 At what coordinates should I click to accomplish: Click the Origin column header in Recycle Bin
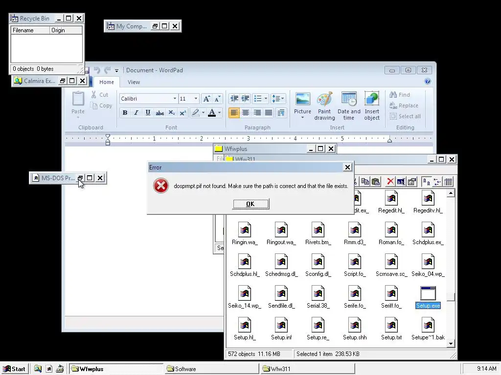tap(66, 30)
